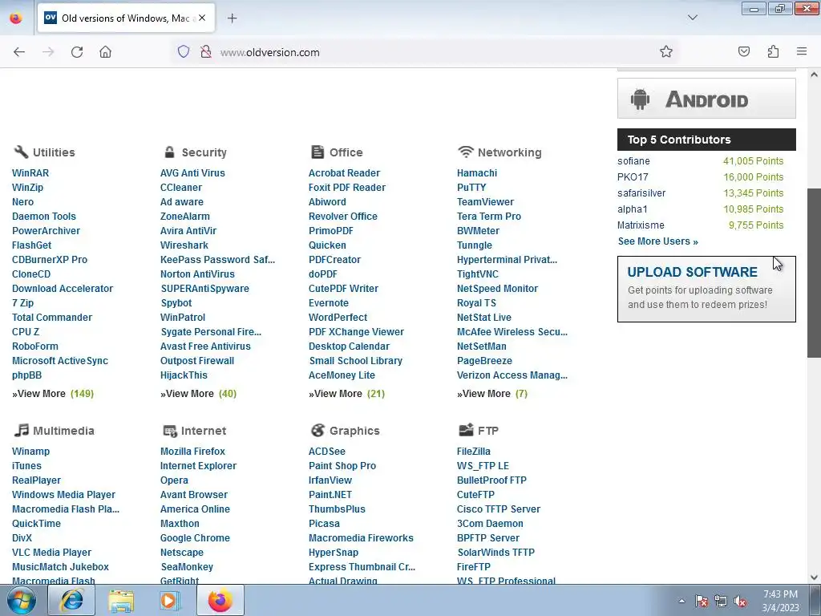Image resolution: width=821 pixels, height=616 pixels.
Task: Click the page scrollbar thumb
Action: coord(814,273)
